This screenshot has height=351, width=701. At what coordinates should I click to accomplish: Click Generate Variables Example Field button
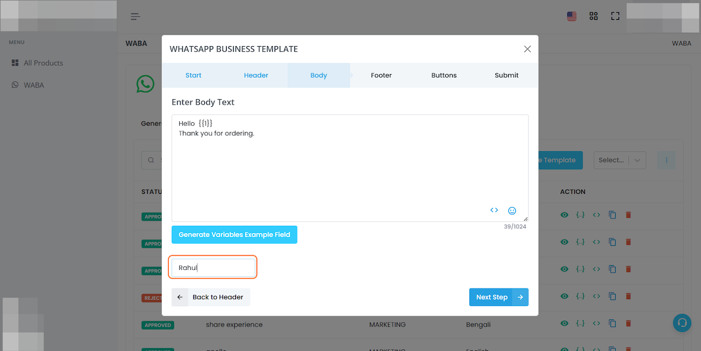tap(234, 235)
